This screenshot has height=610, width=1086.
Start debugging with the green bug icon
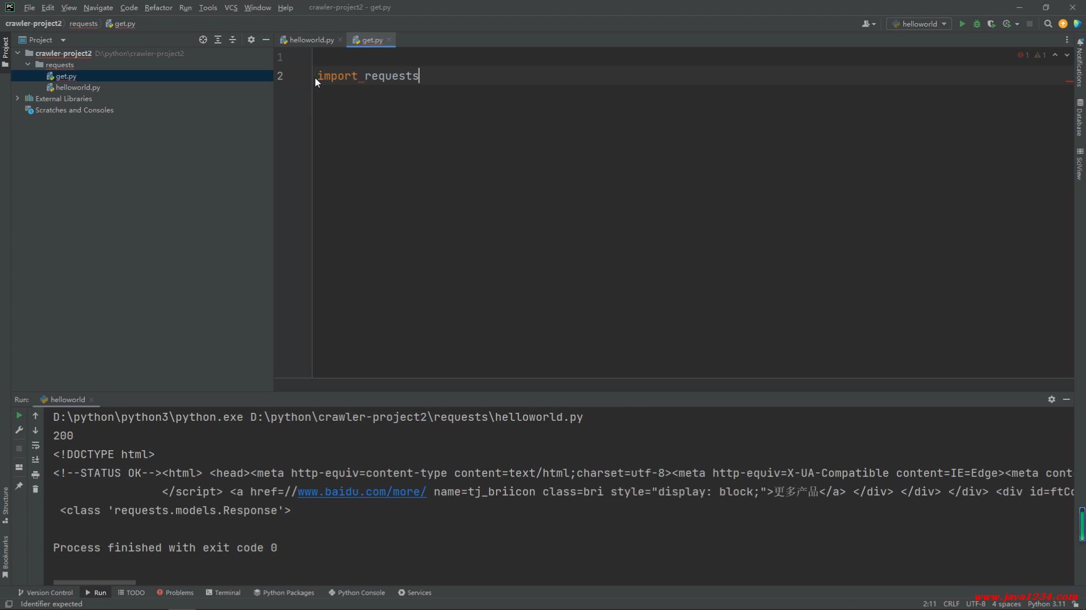[977, 24]
